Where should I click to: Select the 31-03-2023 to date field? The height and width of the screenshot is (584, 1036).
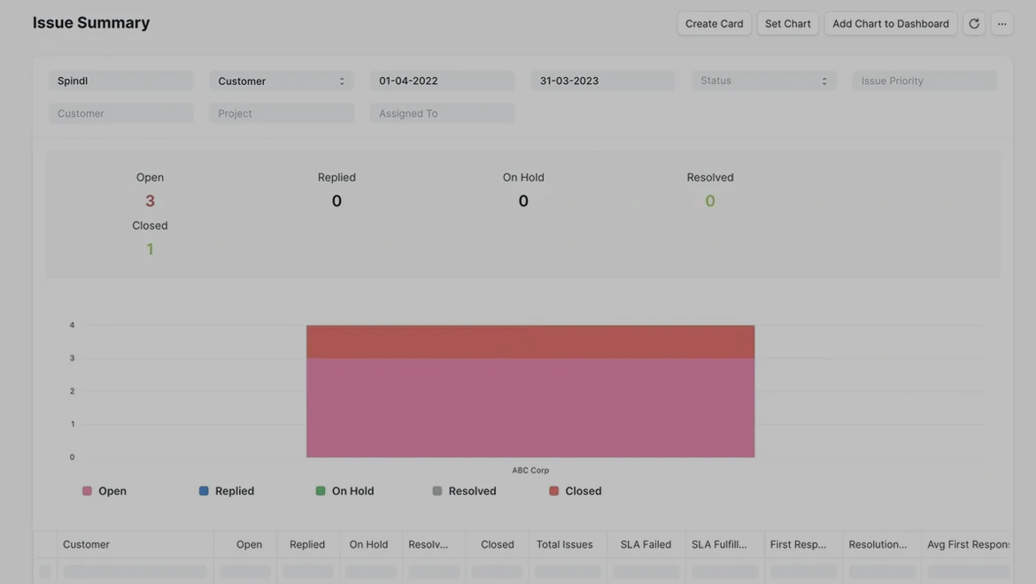point(603,81)
